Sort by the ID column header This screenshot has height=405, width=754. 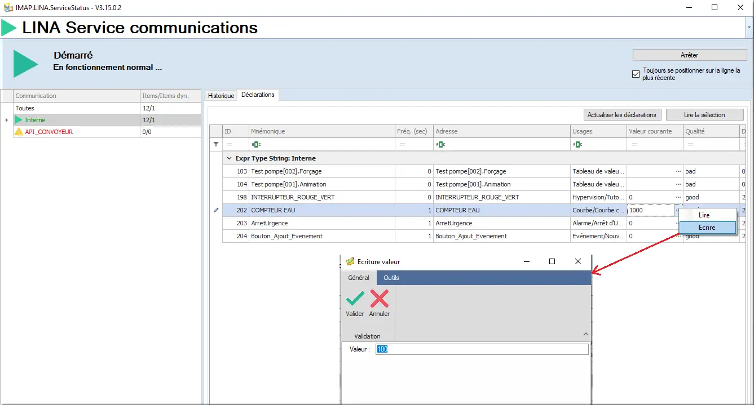[x=236, y=131]
